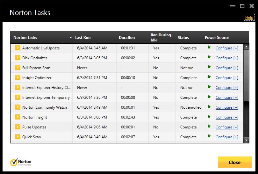Sort by the Power Source column header

tap(217, 38)
